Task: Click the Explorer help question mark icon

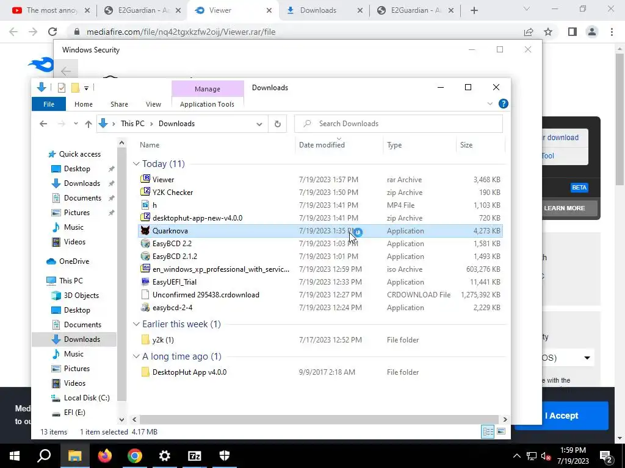Action: 504,104
